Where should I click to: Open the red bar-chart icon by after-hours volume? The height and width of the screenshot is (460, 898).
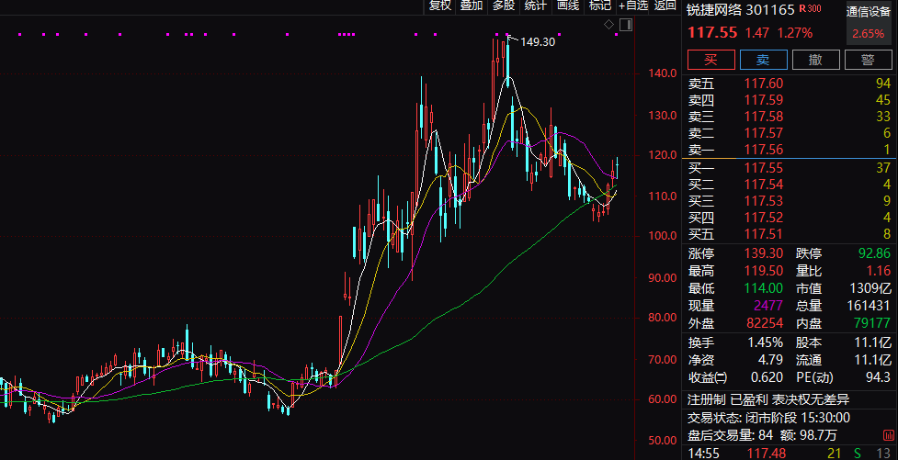pos(887,436)
